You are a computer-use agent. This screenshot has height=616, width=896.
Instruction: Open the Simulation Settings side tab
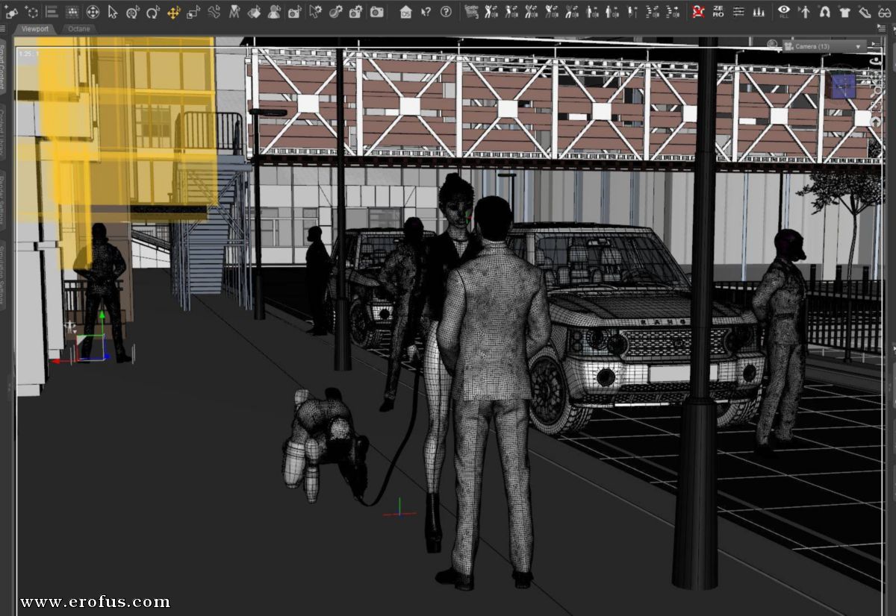(4, 274)
